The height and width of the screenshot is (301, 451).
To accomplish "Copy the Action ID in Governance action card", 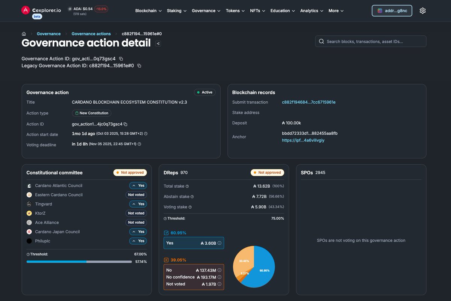I will 126,124.
